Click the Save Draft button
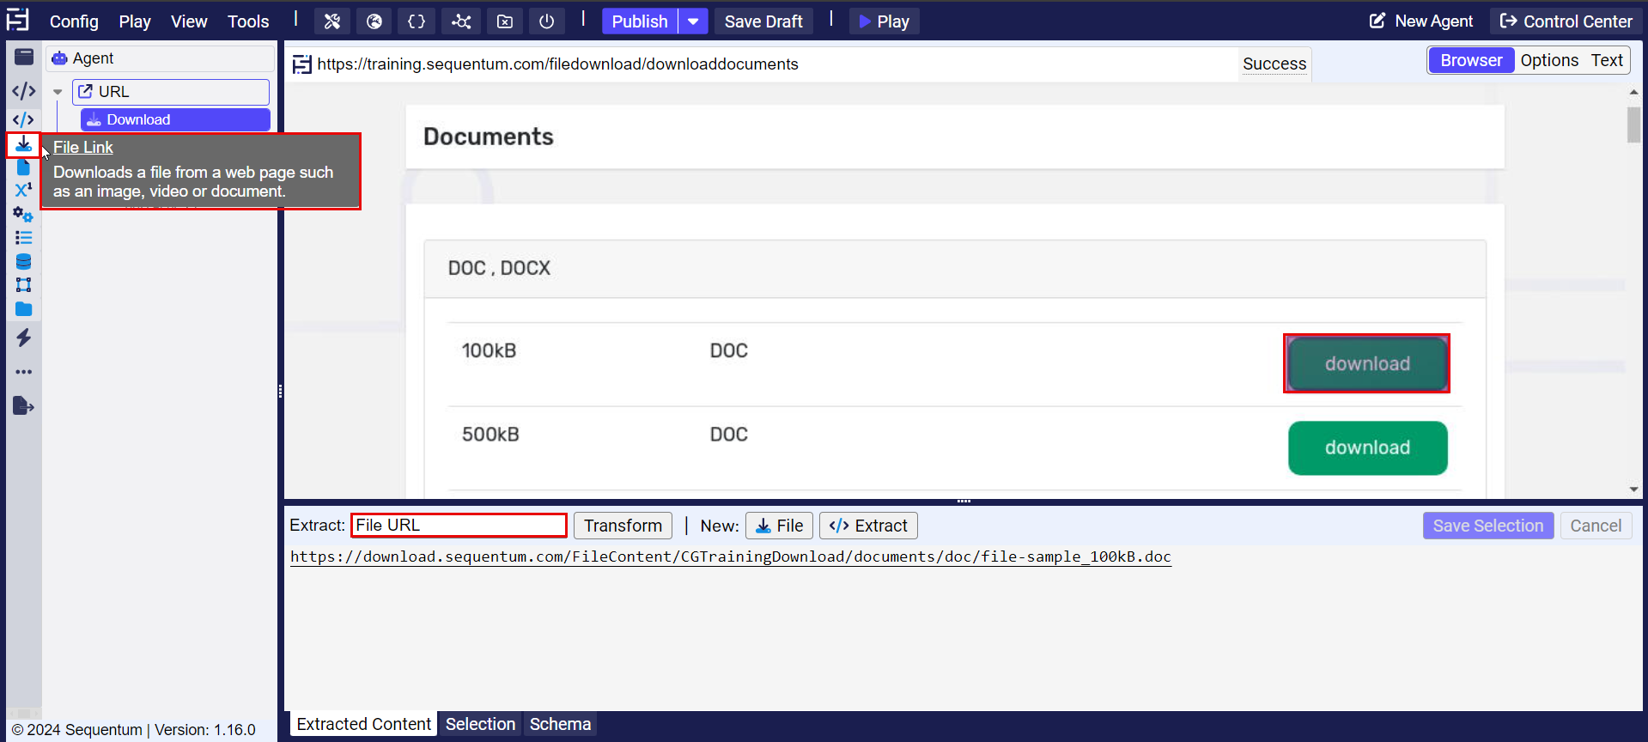Screen dimensions: 1648x742 tap(763, 21)
